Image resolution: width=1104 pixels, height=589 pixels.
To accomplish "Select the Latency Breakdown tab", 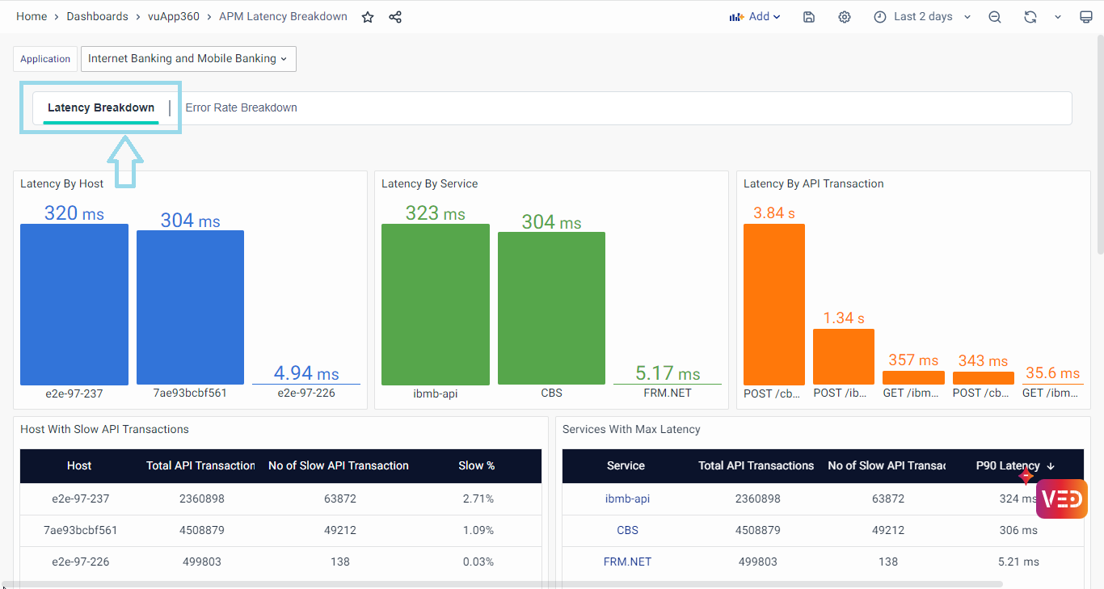I will click(101, 107).
